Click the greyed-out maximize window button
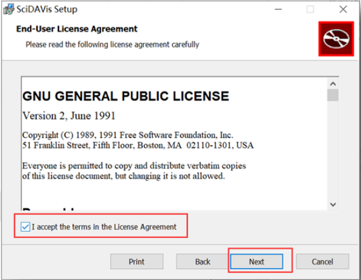The width and height of the screenshot is (361, 280). click(x=310, y=9)
